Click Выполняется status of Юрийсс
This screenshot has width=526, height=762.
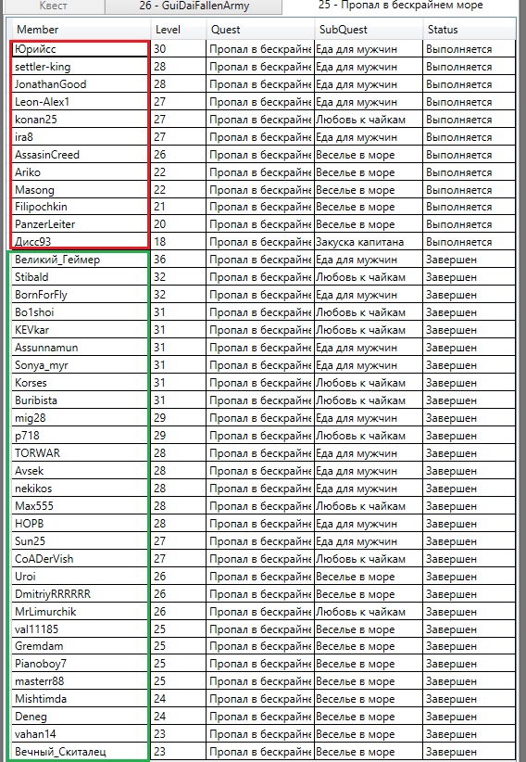470,49
